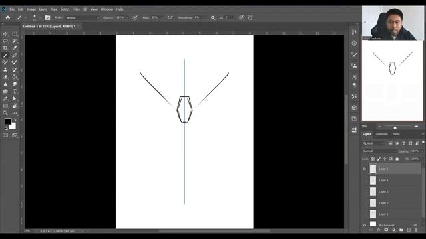Open the layer Fill dropdown arrow
Viewport: 426px width, 239px height.
click(x=421, y=159)
